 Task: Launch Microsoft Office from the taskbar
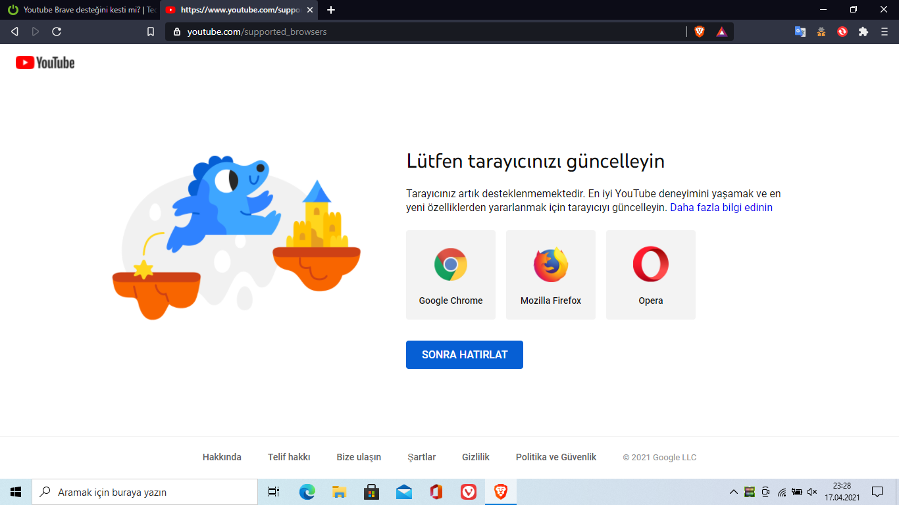point(436,492)
